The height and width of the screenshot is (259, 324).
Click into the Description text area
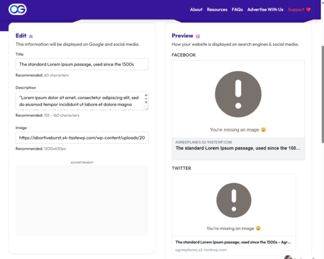click(x=82, y=101)
